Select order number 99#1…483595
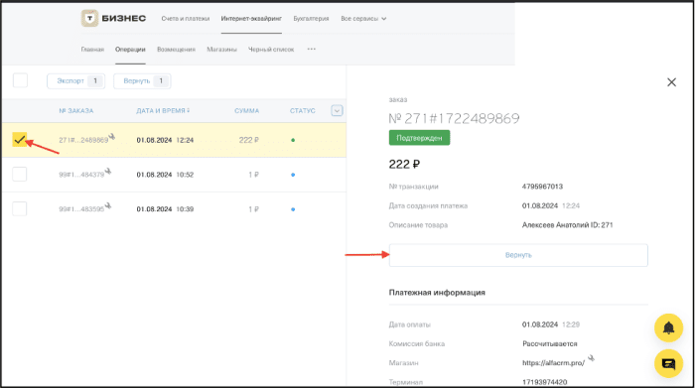Viewport: 695px width, 388px height. (81, 209)
